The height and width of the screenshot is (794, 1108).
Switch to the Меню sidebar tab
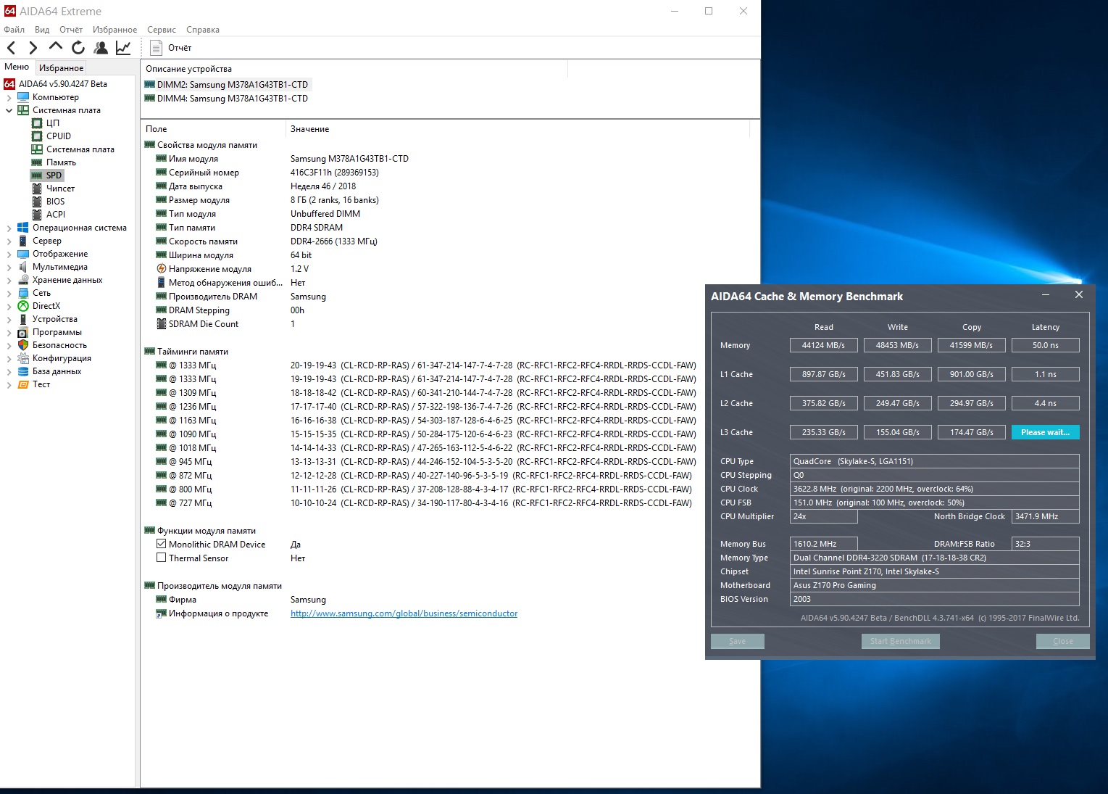point(17,67)
